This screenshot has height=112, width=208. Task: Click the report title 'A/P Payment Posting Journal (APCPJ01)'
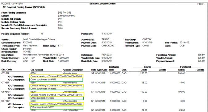tap(24, 7)
